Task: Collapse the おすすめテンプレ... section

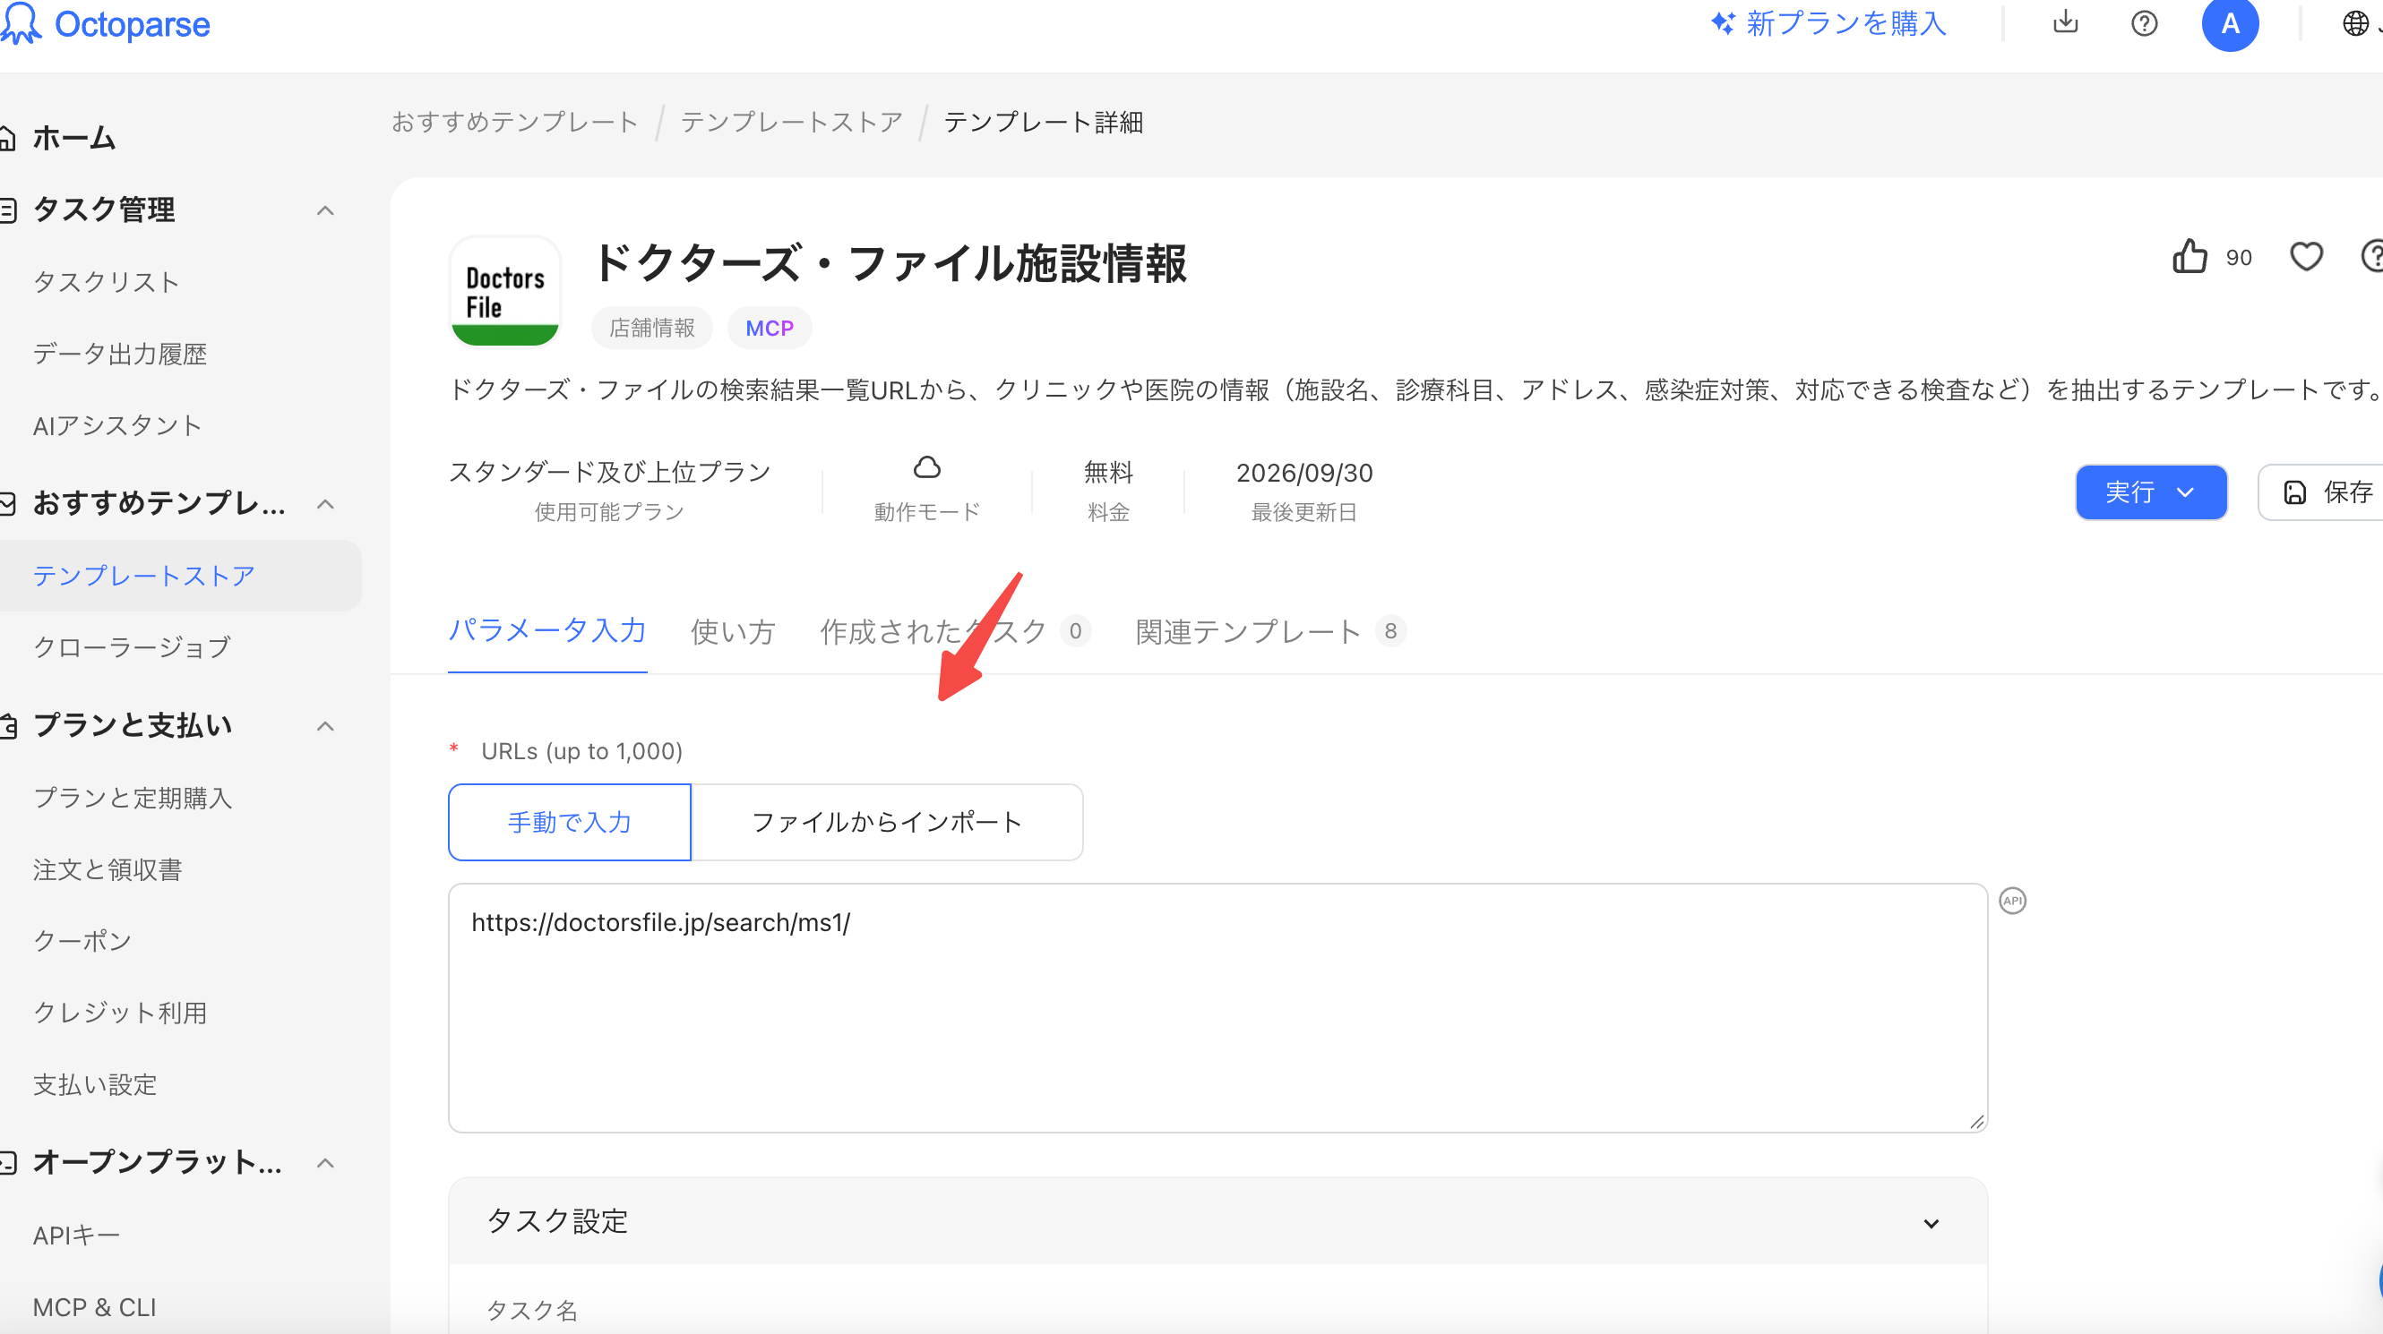Action: pyautogui.click(x=324, y=504)
